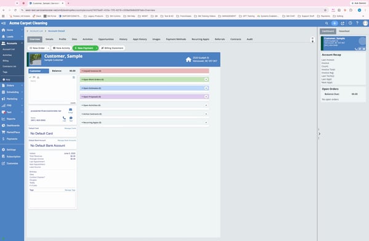Click the Manage Cards link
This screenshot has width=369, height=241.
[70, 128]
